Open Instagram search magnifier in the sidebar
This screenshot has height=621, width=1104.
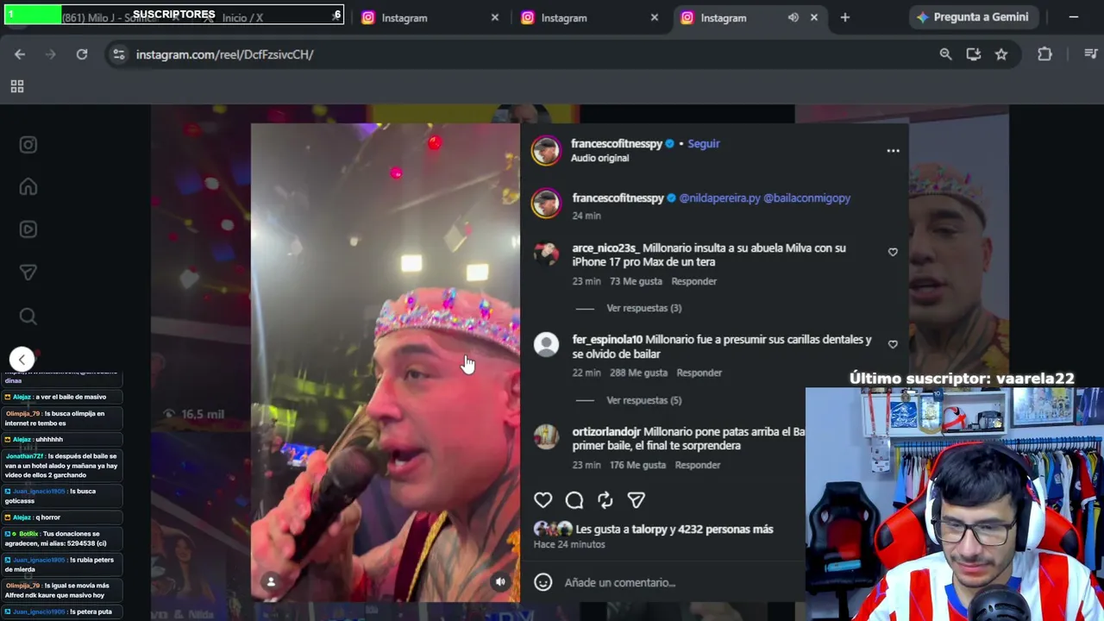[x=28, y=317]
